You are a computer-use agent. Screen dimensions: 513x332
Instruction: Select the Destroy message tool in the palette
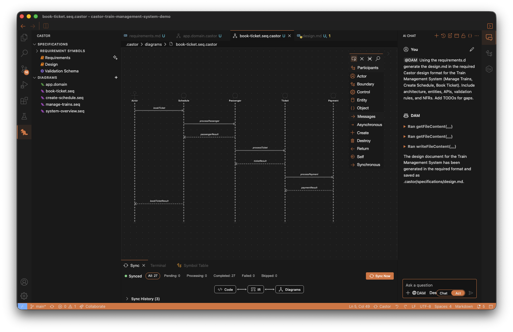(x=363, y=141)
